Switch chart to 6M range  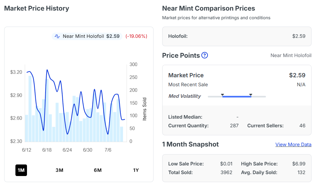point(98,170)
